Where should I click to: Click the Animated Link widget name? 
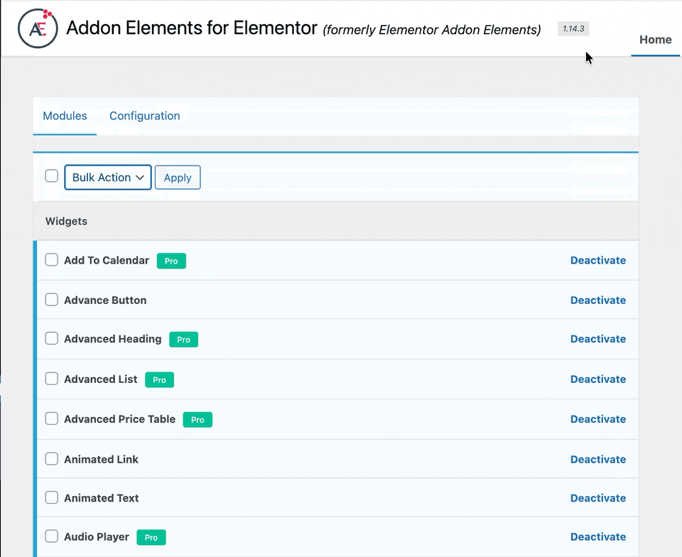click(x=101, y=459)
